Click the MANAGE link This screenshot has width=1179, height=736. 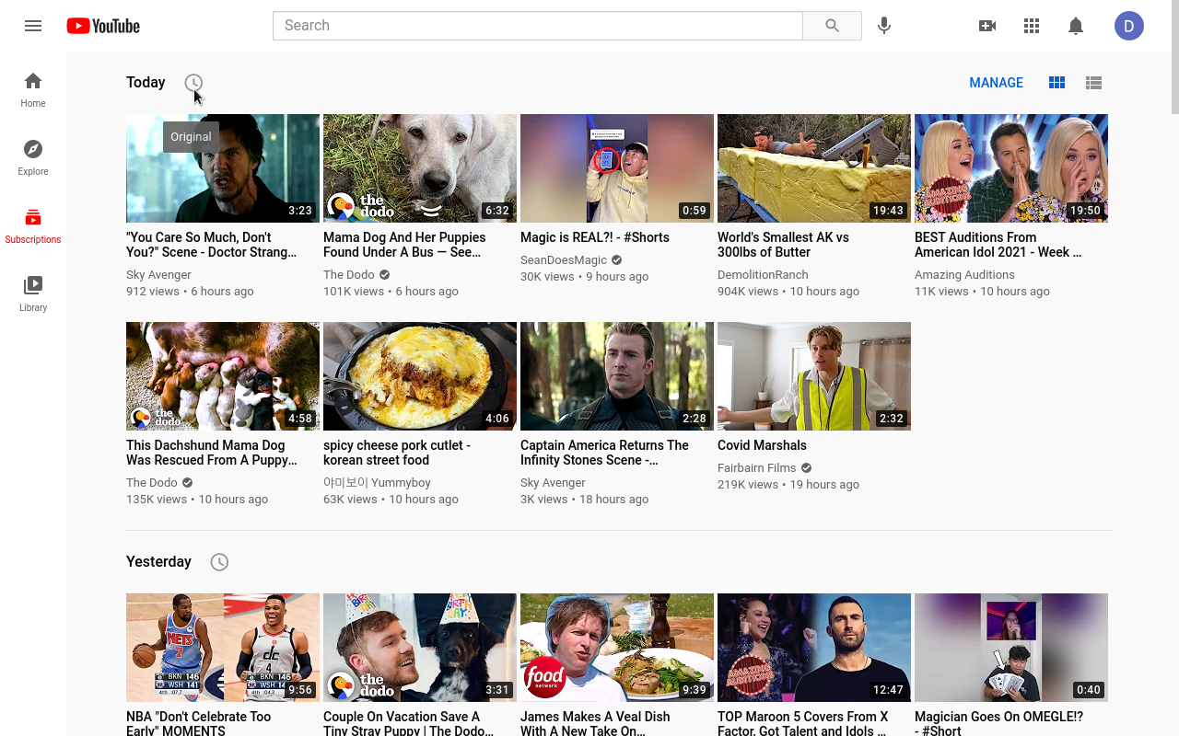coord(996,83)
